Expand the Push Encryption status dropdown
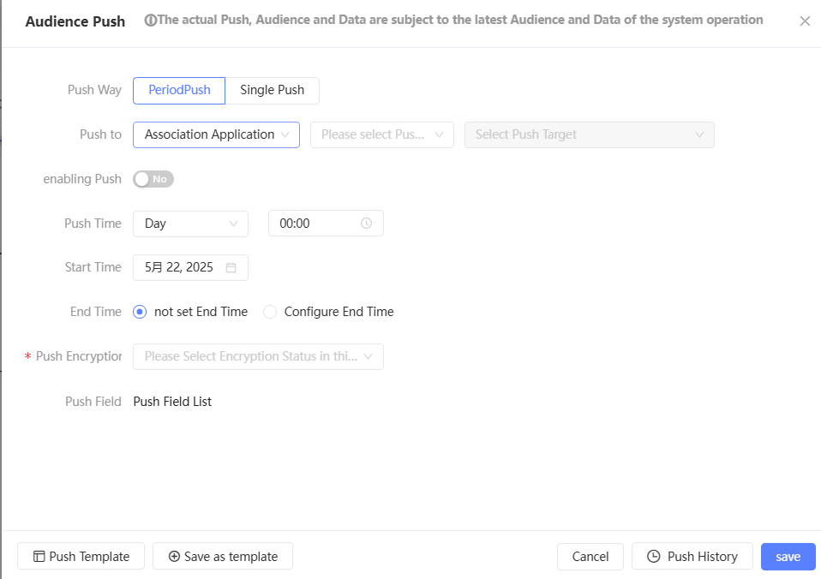 coord(258,356)
